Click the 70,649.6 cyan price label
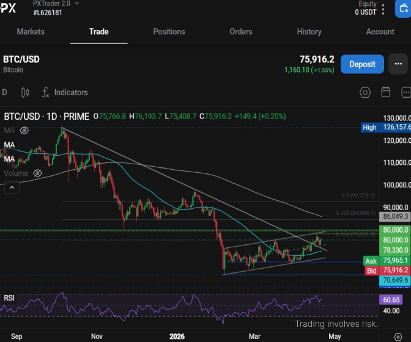This screenshot has height=342, width=411. click(395, 280)
